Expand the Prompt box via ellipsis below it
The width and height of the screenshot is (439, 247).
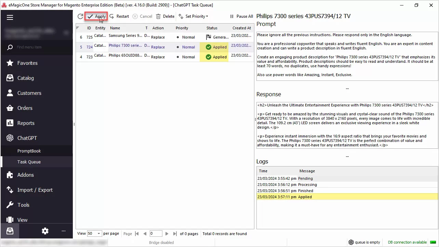click(x=347, y=88)
